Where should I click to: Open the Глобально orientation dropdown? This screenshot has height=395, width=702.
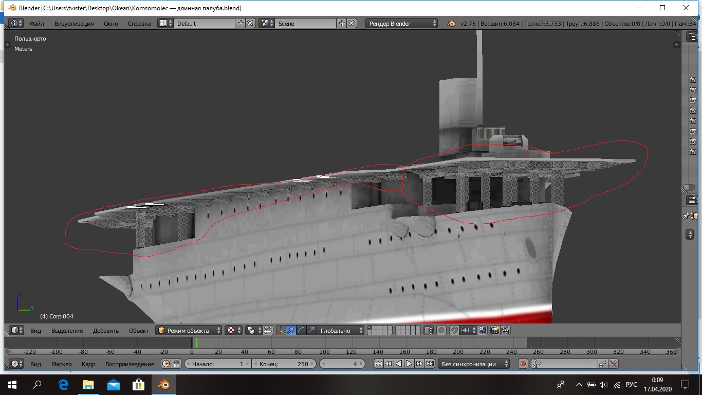point(340,330)
